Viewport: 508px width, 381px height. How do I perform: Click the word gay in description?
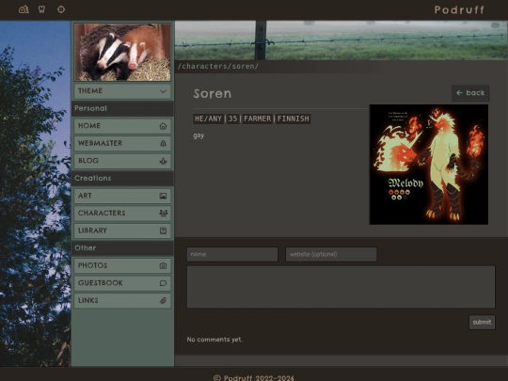tap(198, 135)
